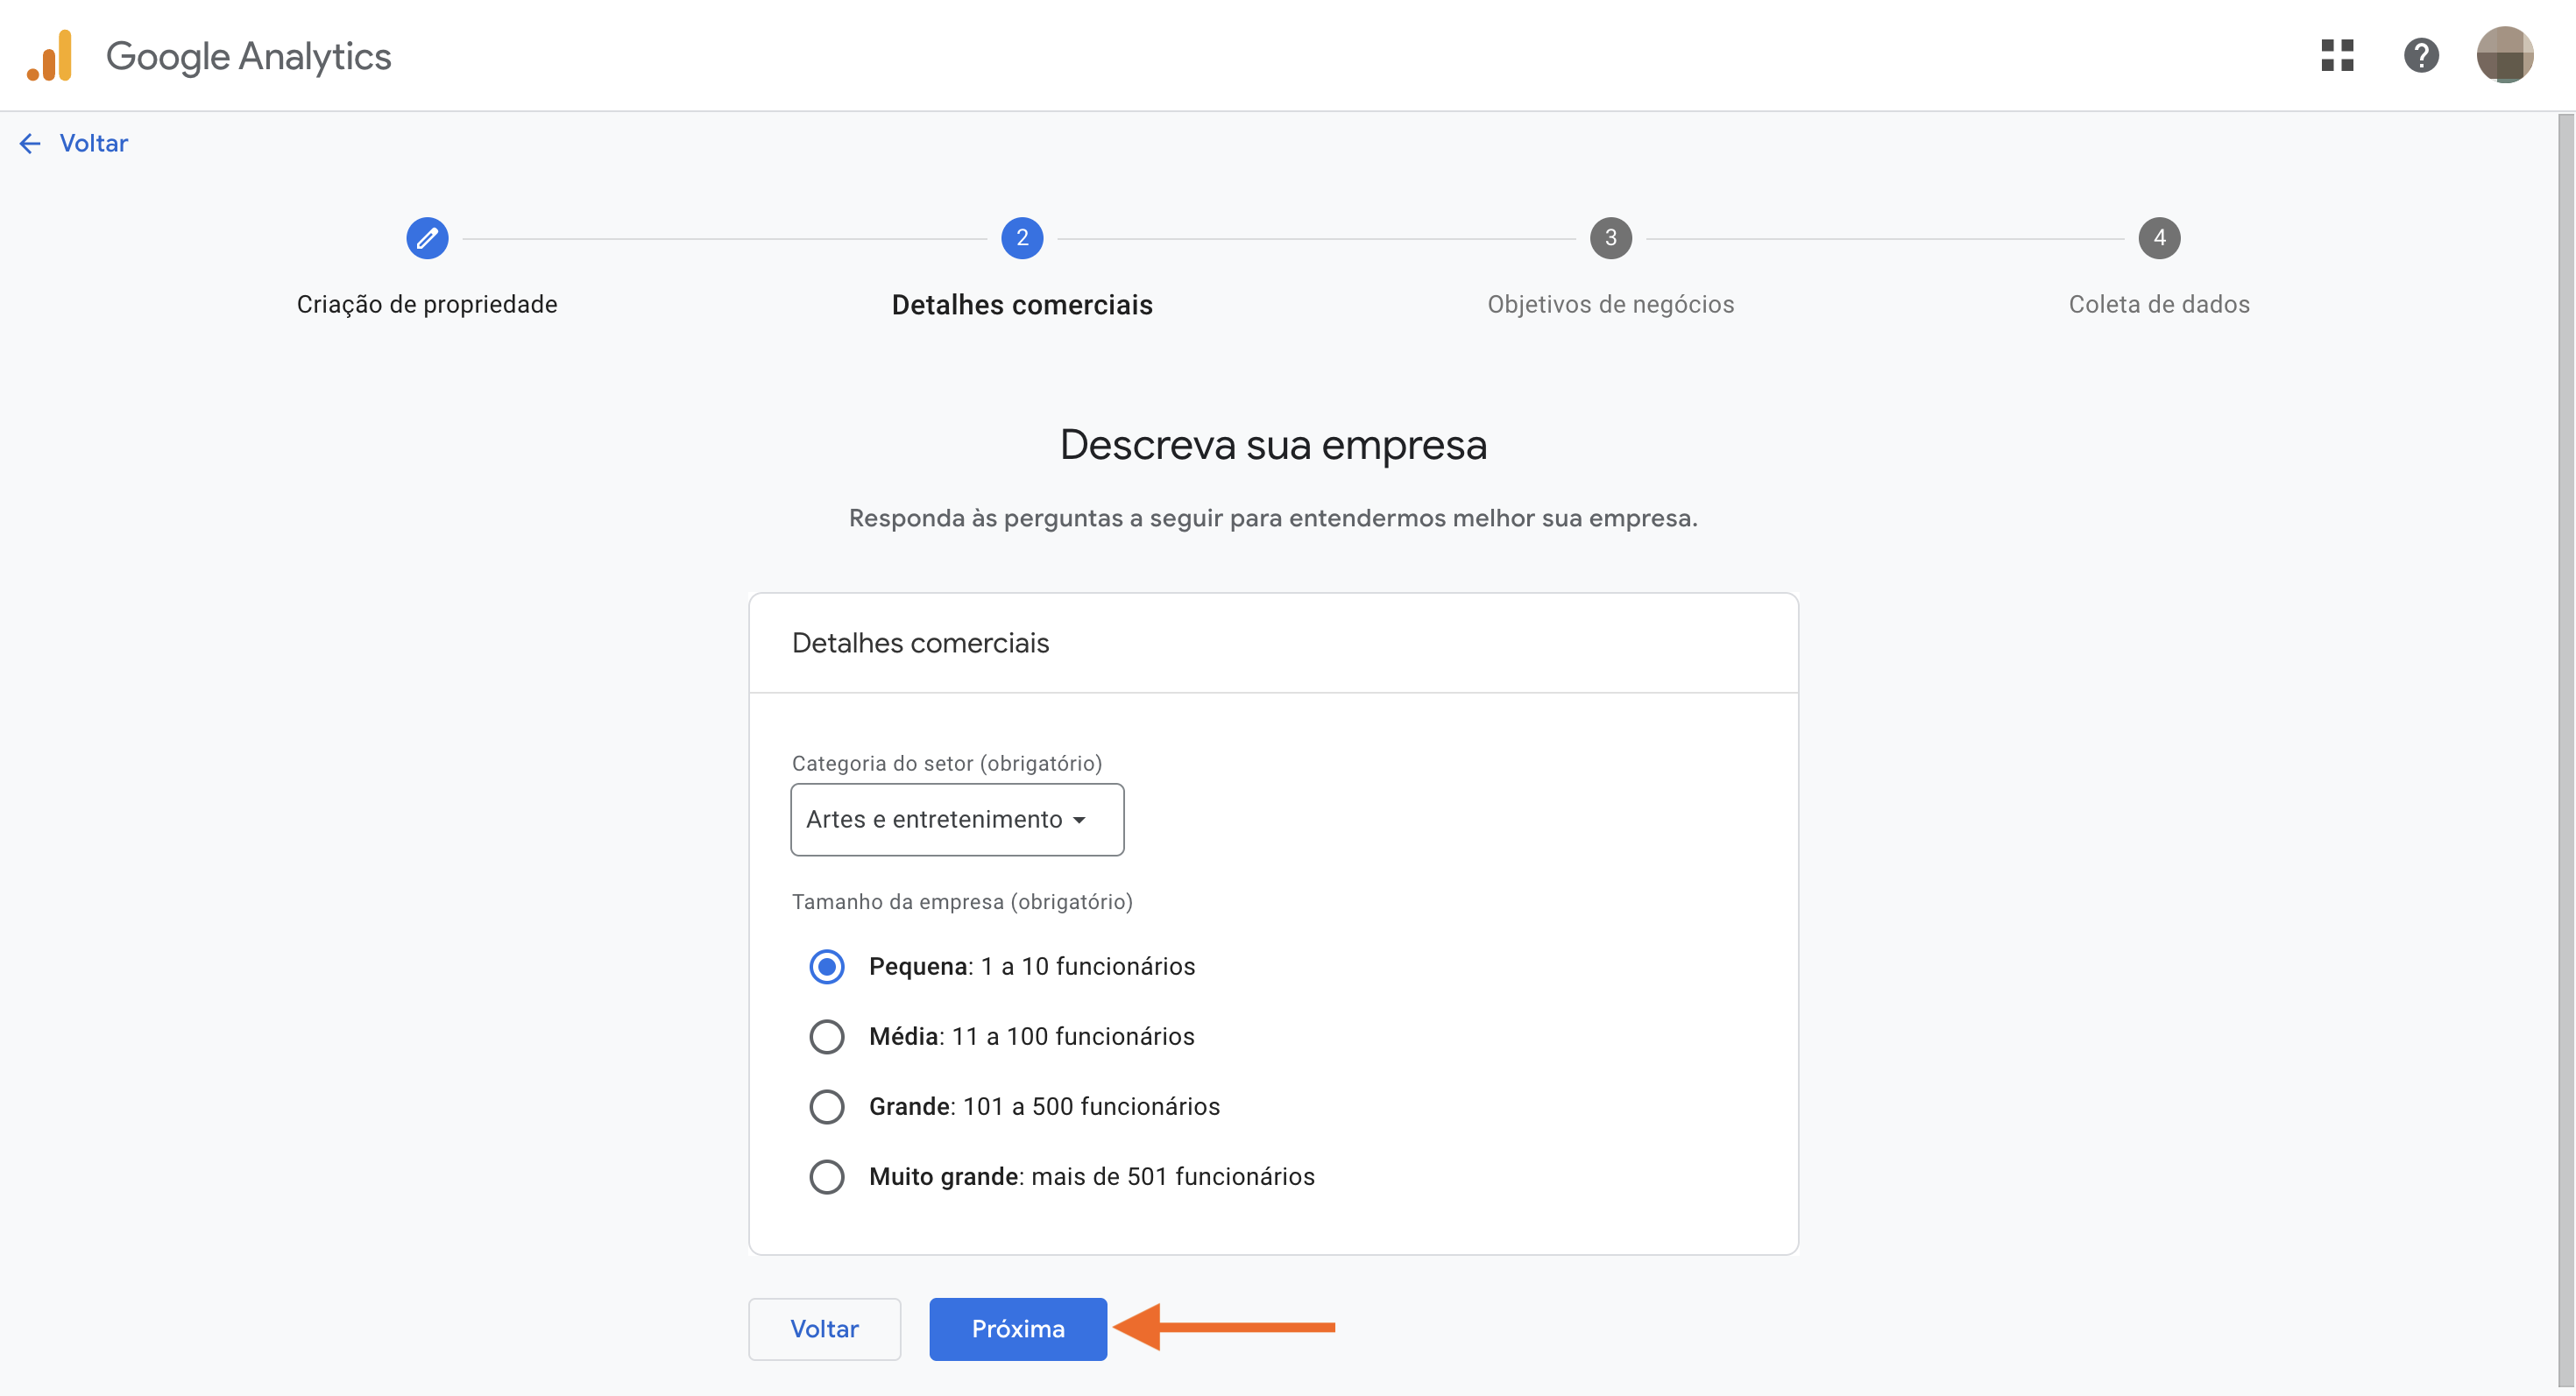Click the pencil icon for Criação de propriedade
Image resolution: width=2576 pixels, height=1396 pixels.
(426, 238)
